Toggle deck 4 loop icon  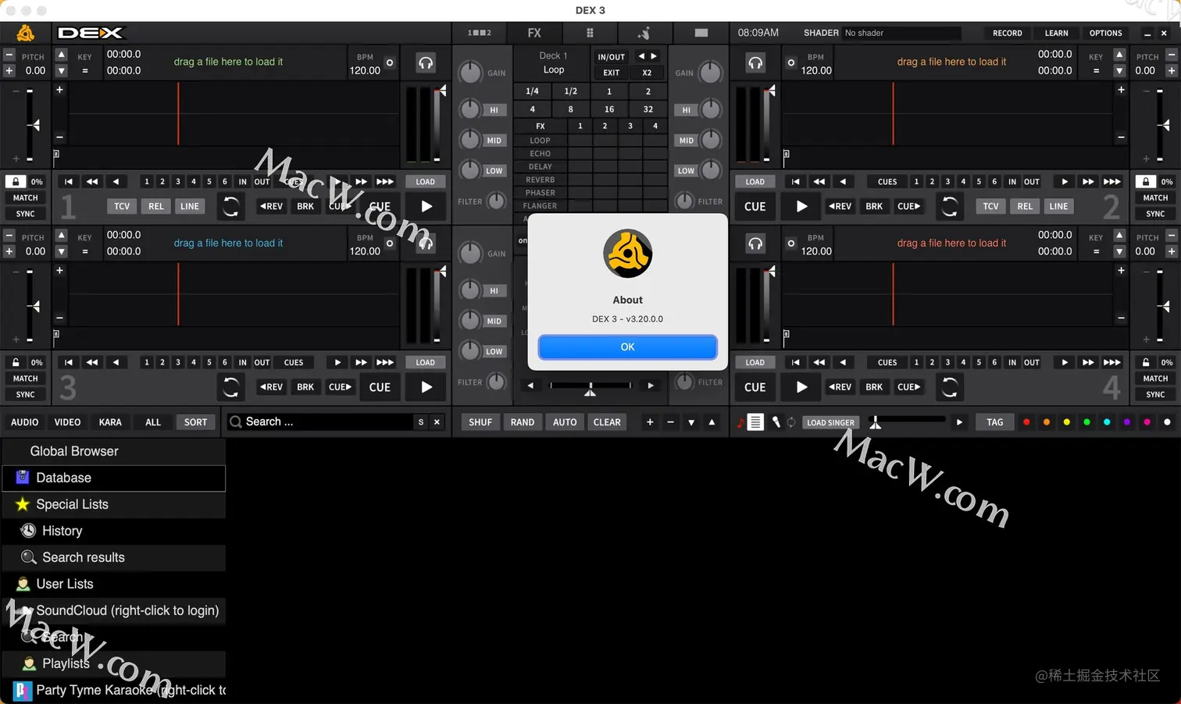(949, 387)
